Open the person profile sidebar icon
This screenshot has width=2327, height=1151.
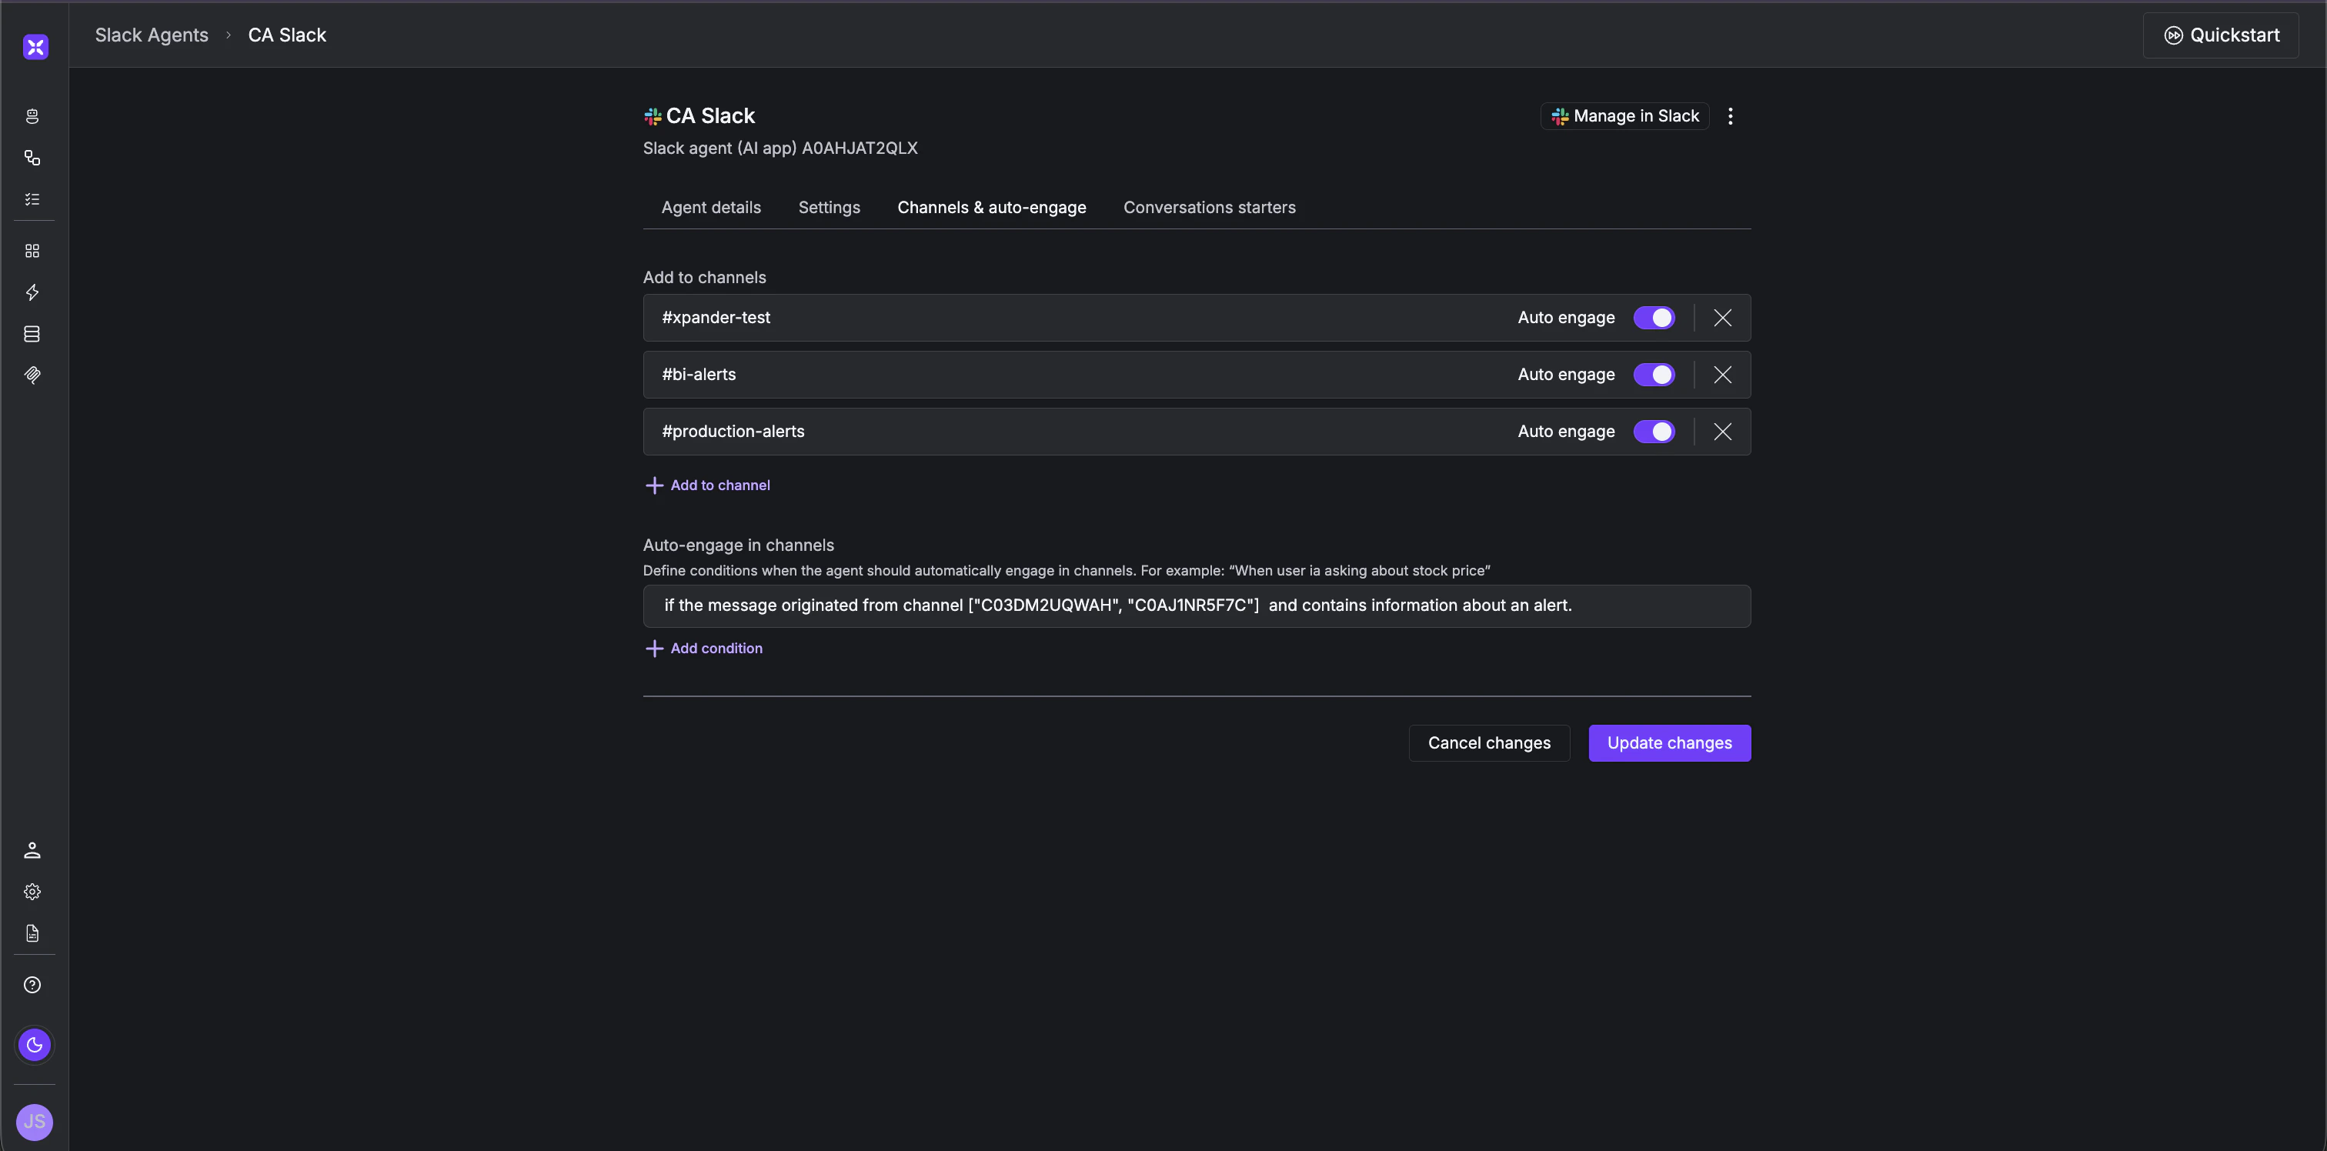click(x=32, y=850)
